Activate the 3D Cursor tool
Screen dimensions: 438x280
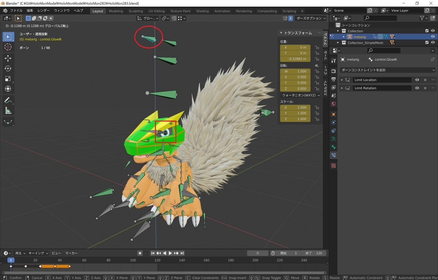(8, 47)
